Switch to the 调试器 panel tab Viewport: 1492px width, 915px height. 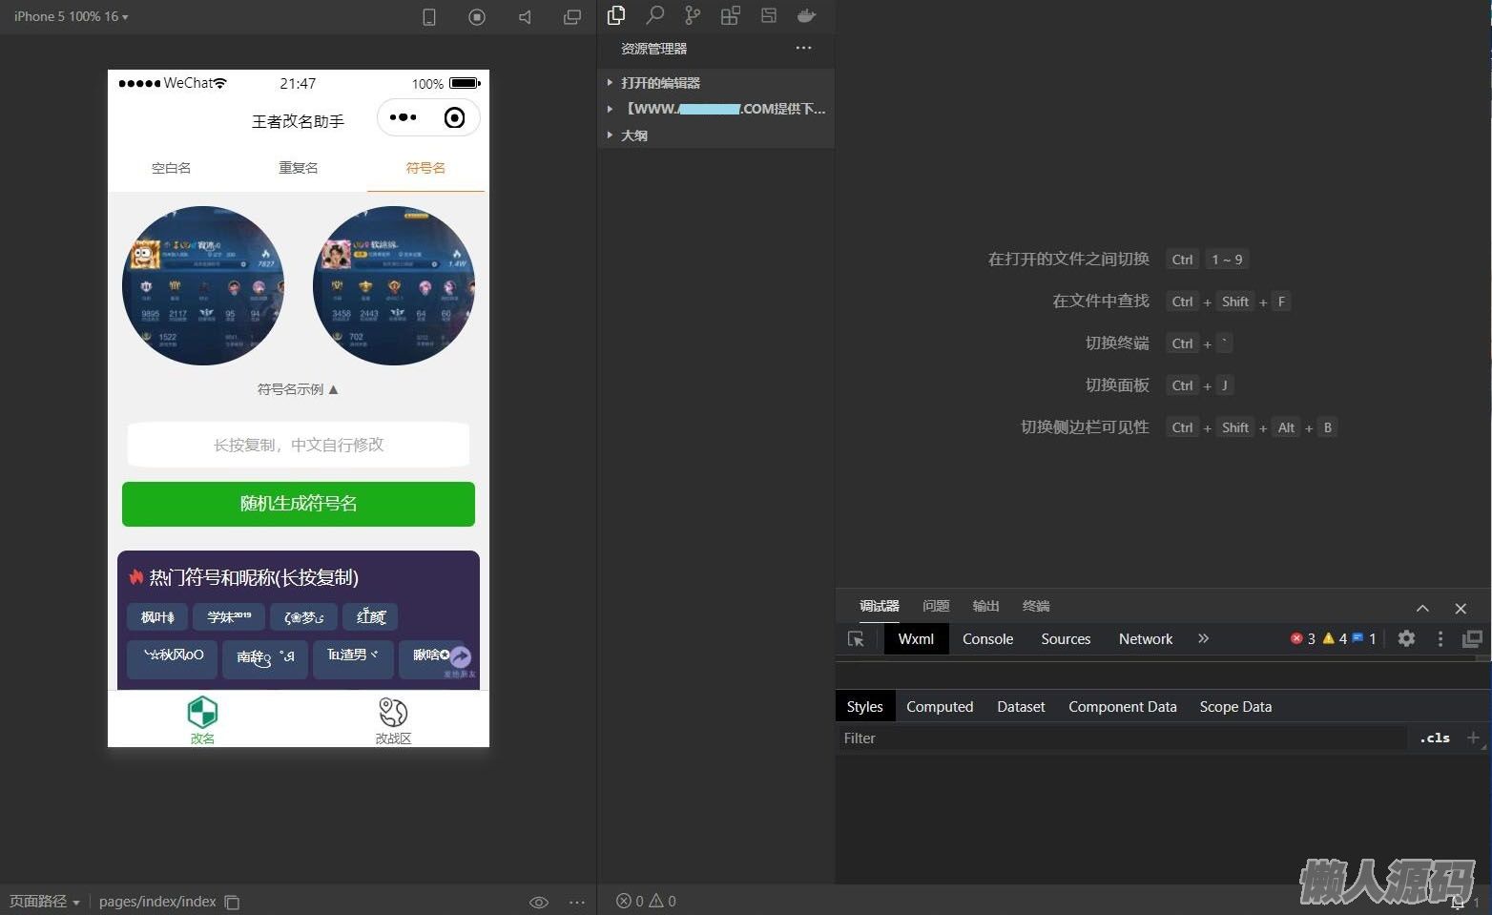click(880, 606)
